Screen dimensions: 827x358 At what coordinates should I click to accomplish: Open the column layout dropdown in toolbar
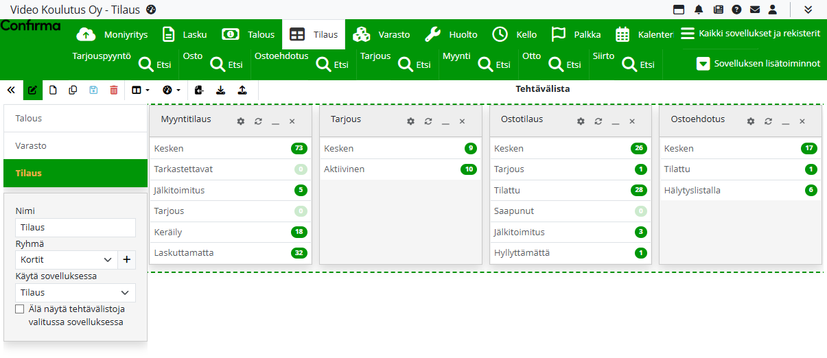click(140, 90)
